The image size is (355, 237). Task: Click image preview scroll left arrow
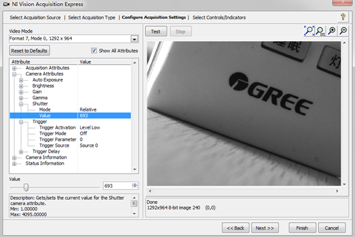[x=150, y=191]
